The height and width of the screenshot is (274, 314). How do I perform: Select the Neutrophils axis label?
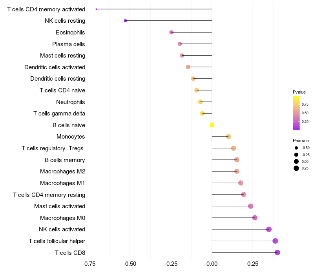tap(71, 102)
